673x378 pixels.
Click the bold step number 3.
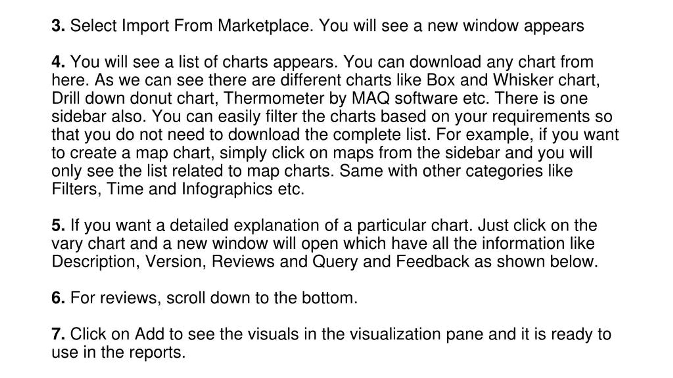(x=58, y=26)
